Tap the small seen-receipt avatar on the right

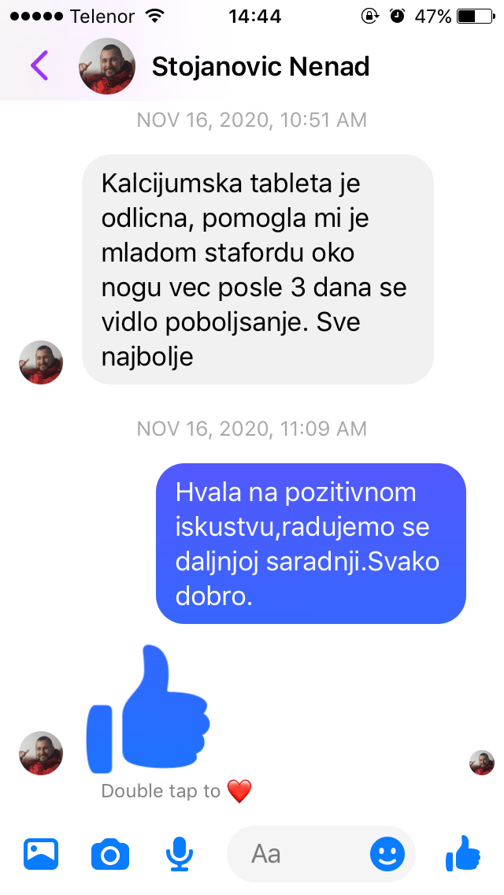click(482, 763)
